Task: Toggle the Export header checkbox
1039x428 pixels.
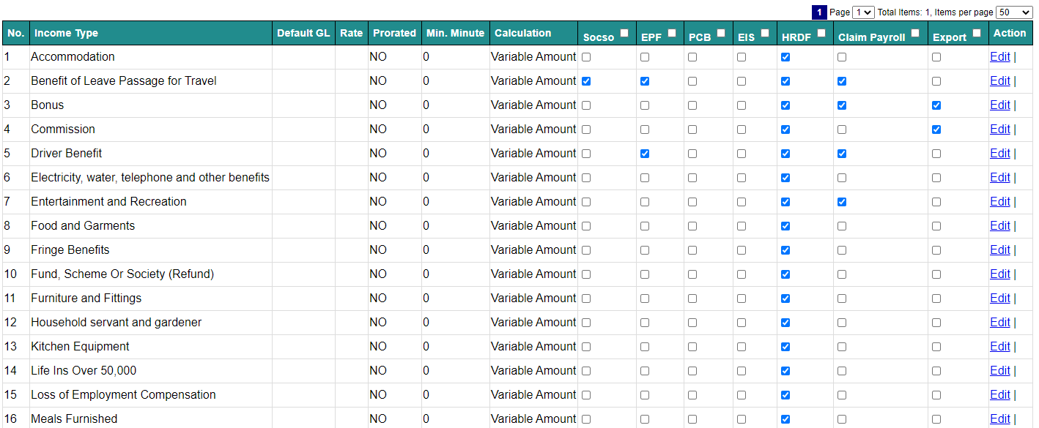Action: [x=977, y=33]
